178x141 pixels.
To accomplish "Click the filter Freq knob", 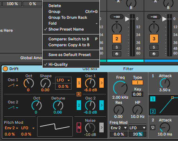I will coord(120,88).
